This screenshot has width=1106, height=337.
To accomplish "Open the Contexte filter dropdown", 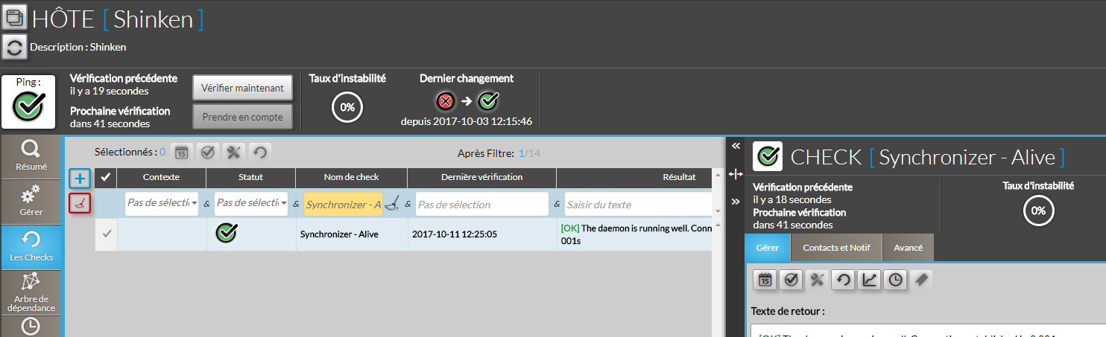I will tap(162, 204).
